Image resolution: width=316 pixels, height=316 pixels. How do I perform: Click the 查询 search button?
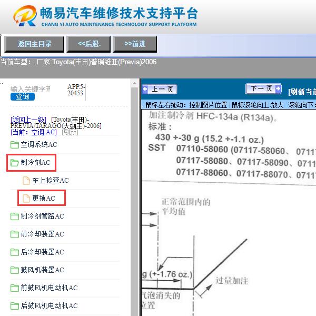coord(23,96)
